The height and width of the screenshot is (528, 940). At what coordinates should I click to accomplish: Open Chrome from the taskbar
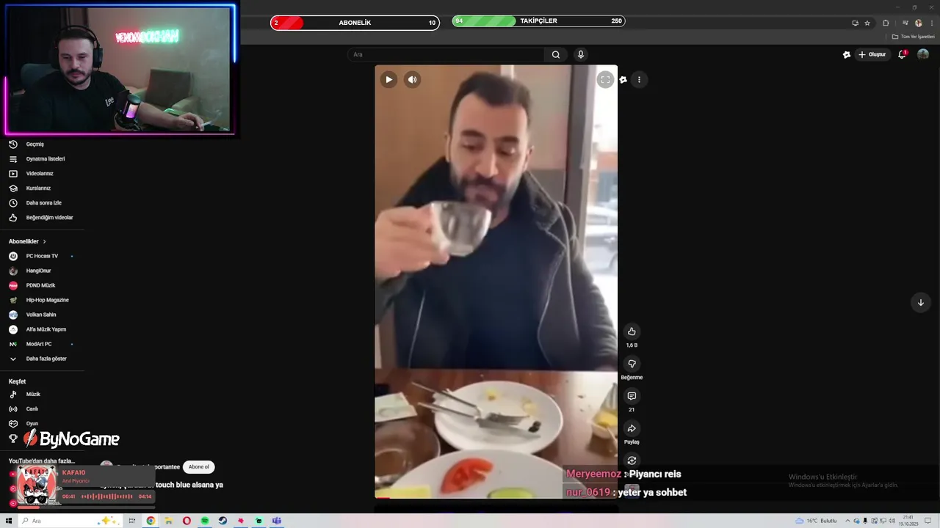151,521
